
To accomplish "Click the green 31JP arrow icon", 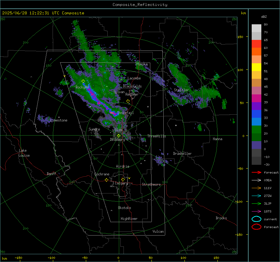I will point(256,203).
